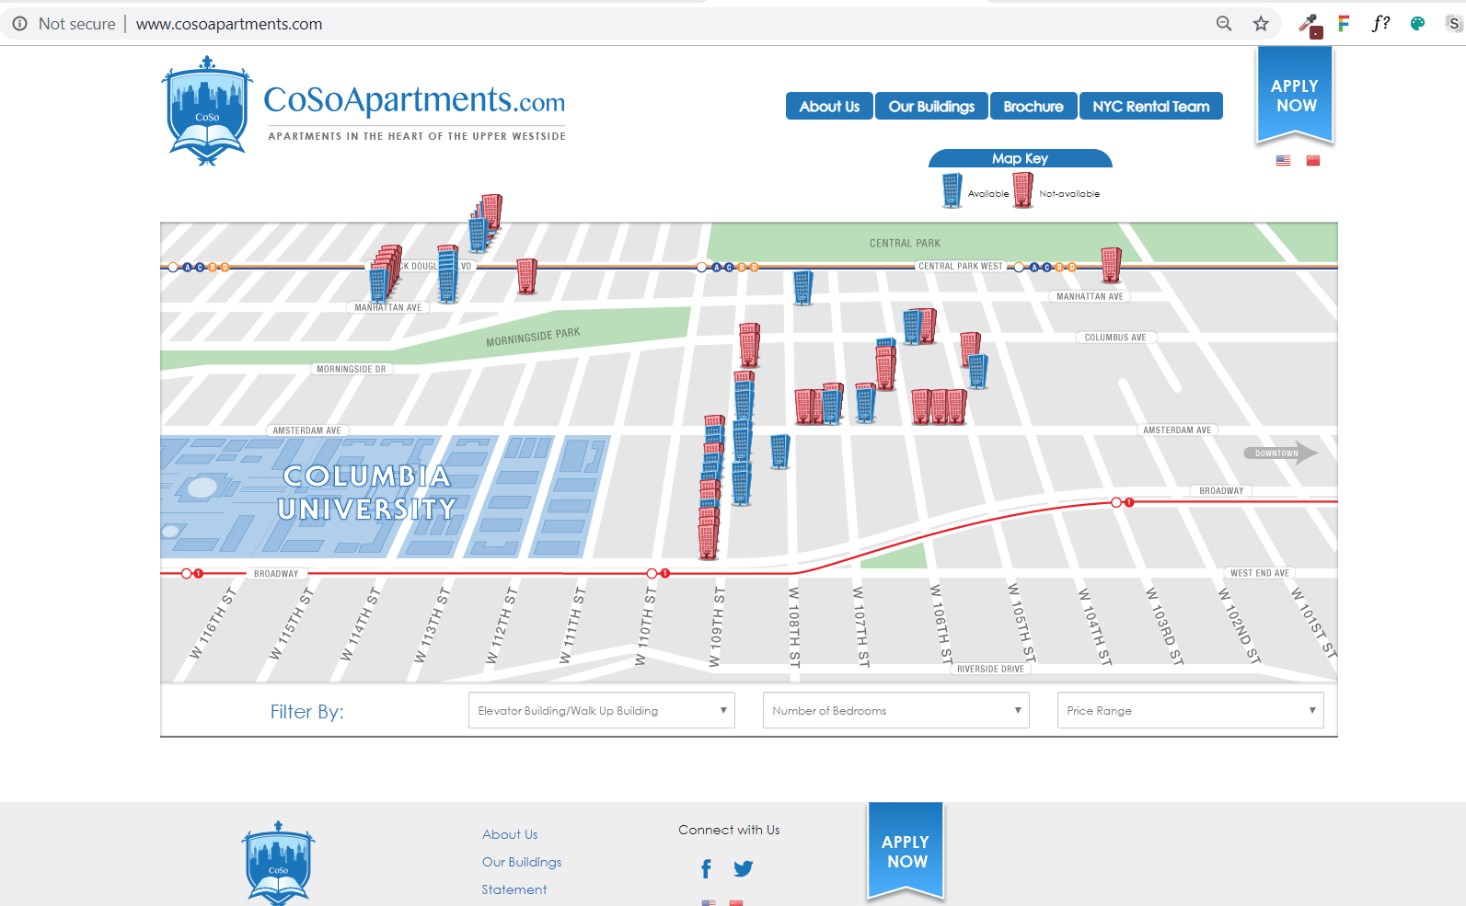Follow the About Us footer link

pyautogui.click(x=510, y=834)
